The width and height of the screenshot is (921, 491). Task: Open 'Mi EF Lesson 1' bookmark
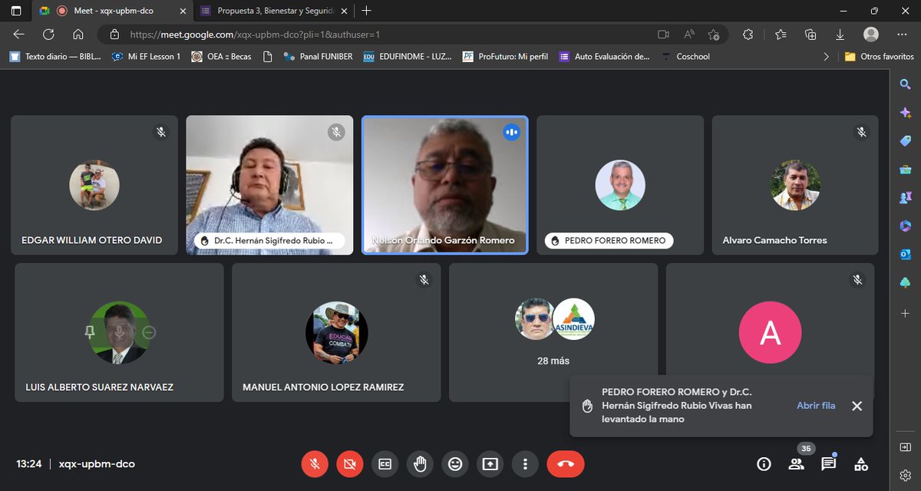pyautogui.click(x=147, y=56)
